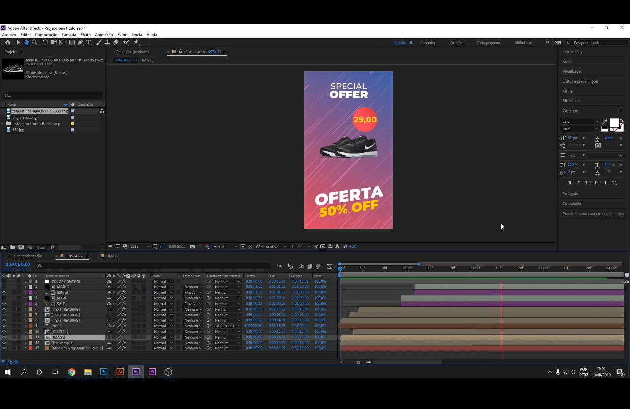Viewport: 630px width, 409px height.
Task: Hide the [Pre-comp 2] layer eye
Action: (4, 343)
